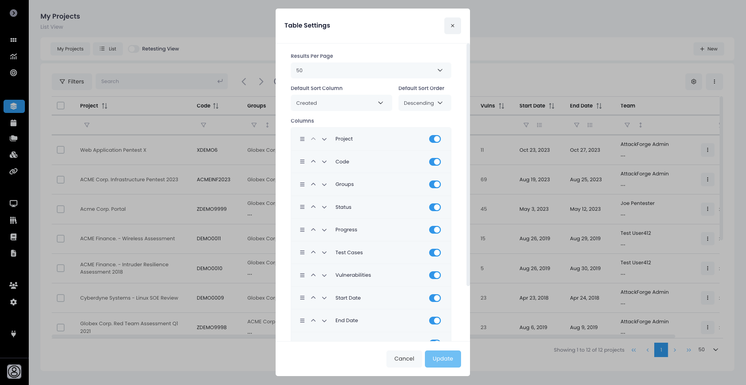The height and width of the screenshot is (385, 746).
Task: Open the users group icon in sidebar
Action: (x=14, y=285)
